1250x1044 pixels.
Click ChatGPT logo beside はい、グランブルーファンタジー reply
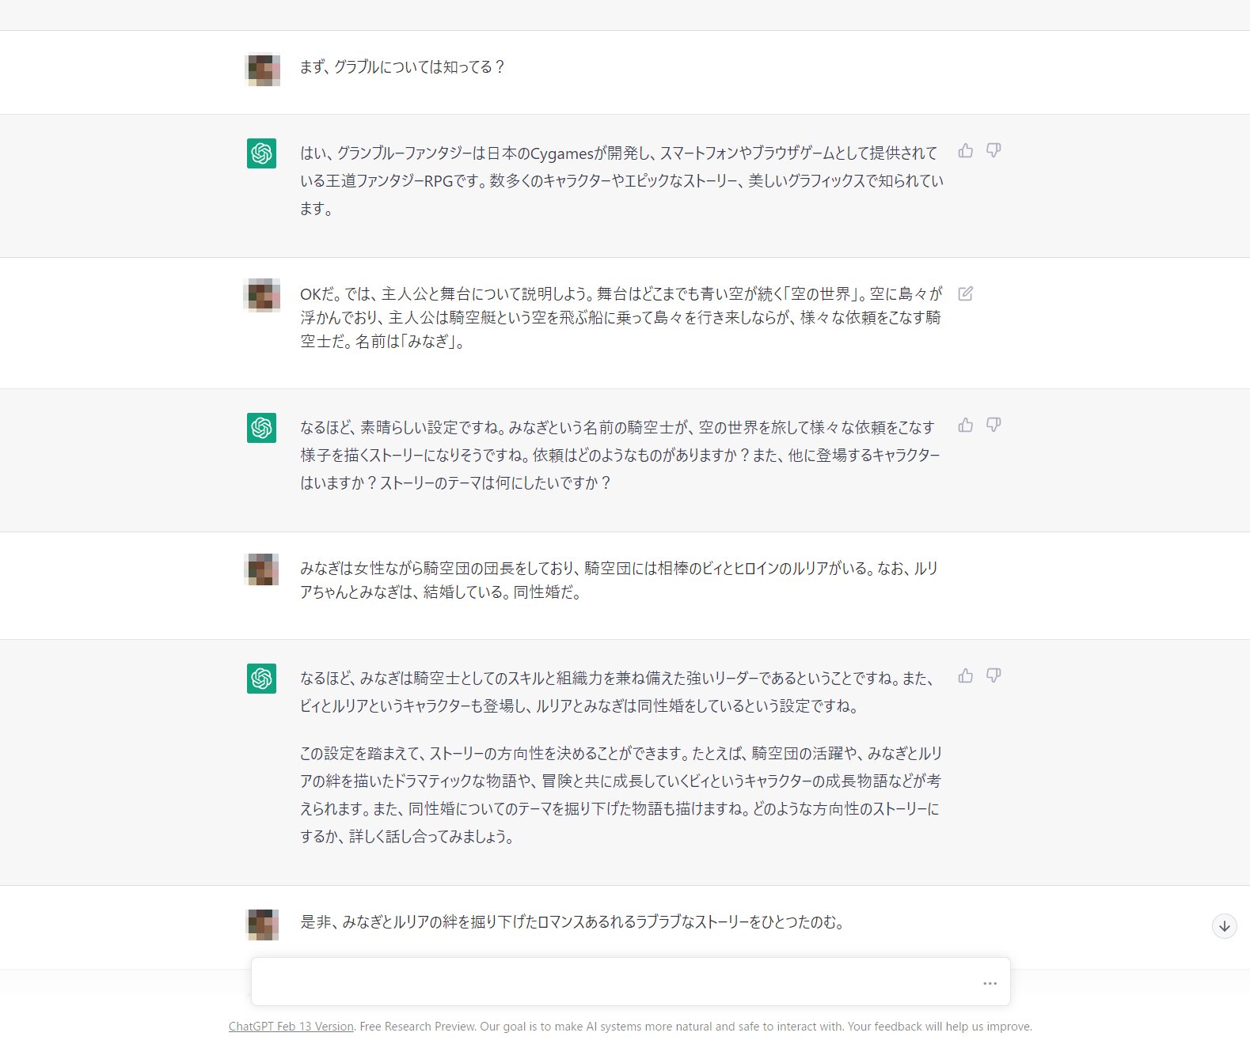[x=261, y=153]
